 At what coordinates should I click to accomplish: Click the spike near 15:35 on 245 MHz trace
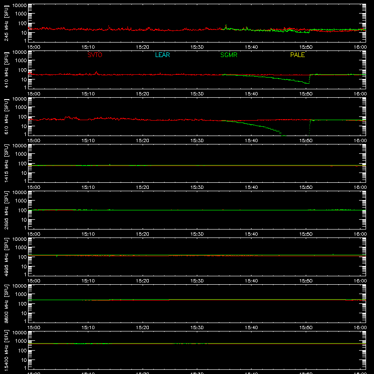tap(226, 27)
